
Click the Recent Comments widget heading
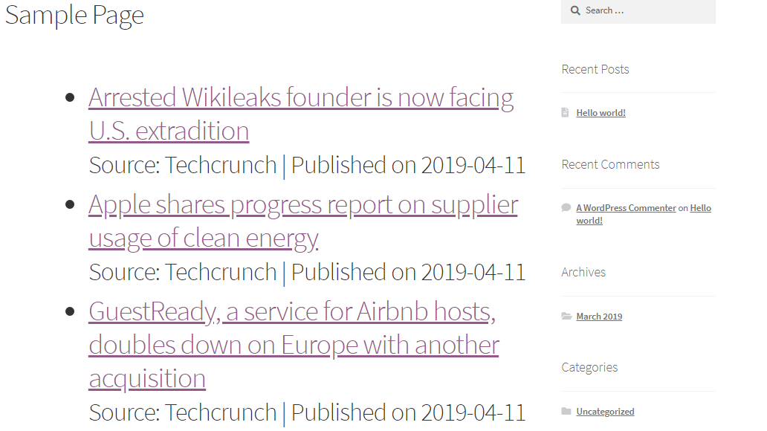[610, 164]
